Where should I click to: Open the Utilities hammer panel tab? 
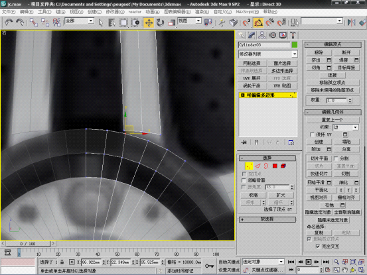(x=293, y=35)
